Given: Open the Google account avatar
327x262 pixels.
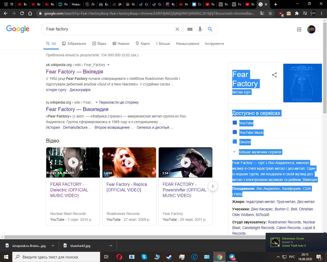Looking at the screenshot, I should (x=311, y=29).
